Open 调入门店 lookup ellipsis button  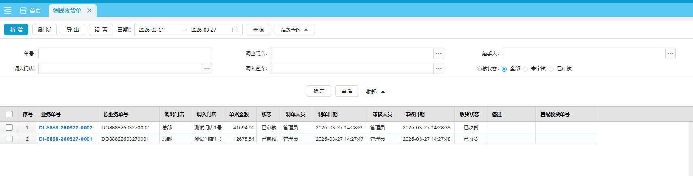pos(207,68)
